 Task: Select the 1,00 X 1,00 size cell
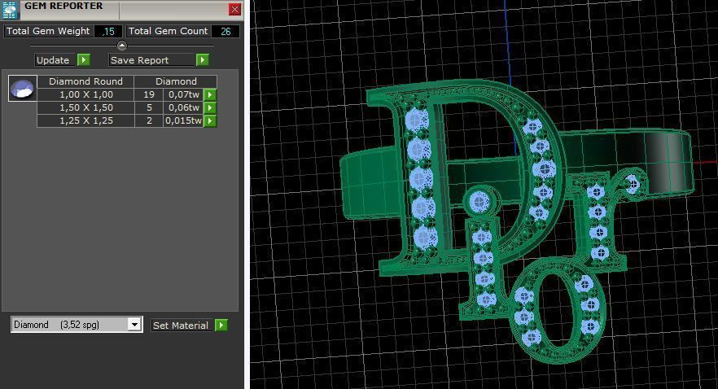coord(85,94)
